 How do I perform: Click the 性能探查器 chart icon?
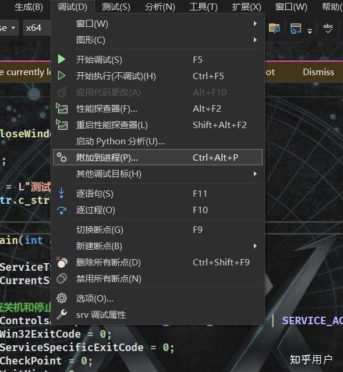click(x=62, y=108)
